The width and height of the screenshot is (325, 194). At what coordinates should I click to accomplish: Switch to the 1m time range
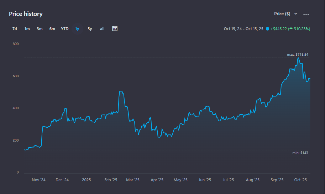[27, 29]
